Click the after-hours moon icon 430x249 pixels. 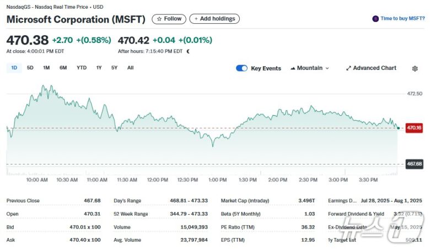(188, 51)
